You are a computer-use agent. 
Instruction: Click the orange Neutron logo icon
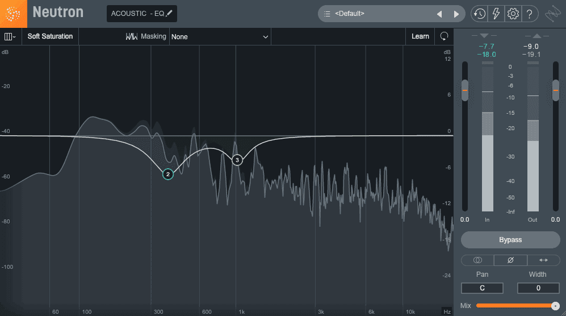click(14, 14)
